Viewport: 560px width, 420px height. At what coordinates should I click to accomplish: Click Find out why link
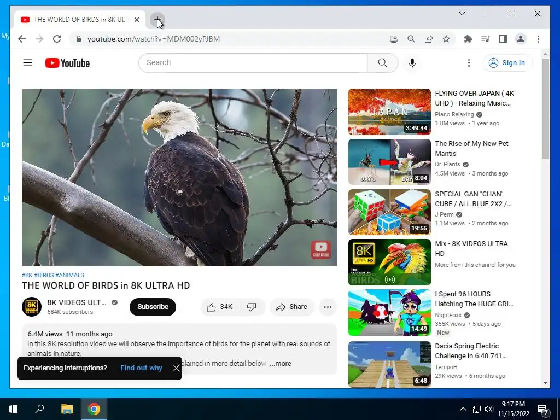[141, 368]
